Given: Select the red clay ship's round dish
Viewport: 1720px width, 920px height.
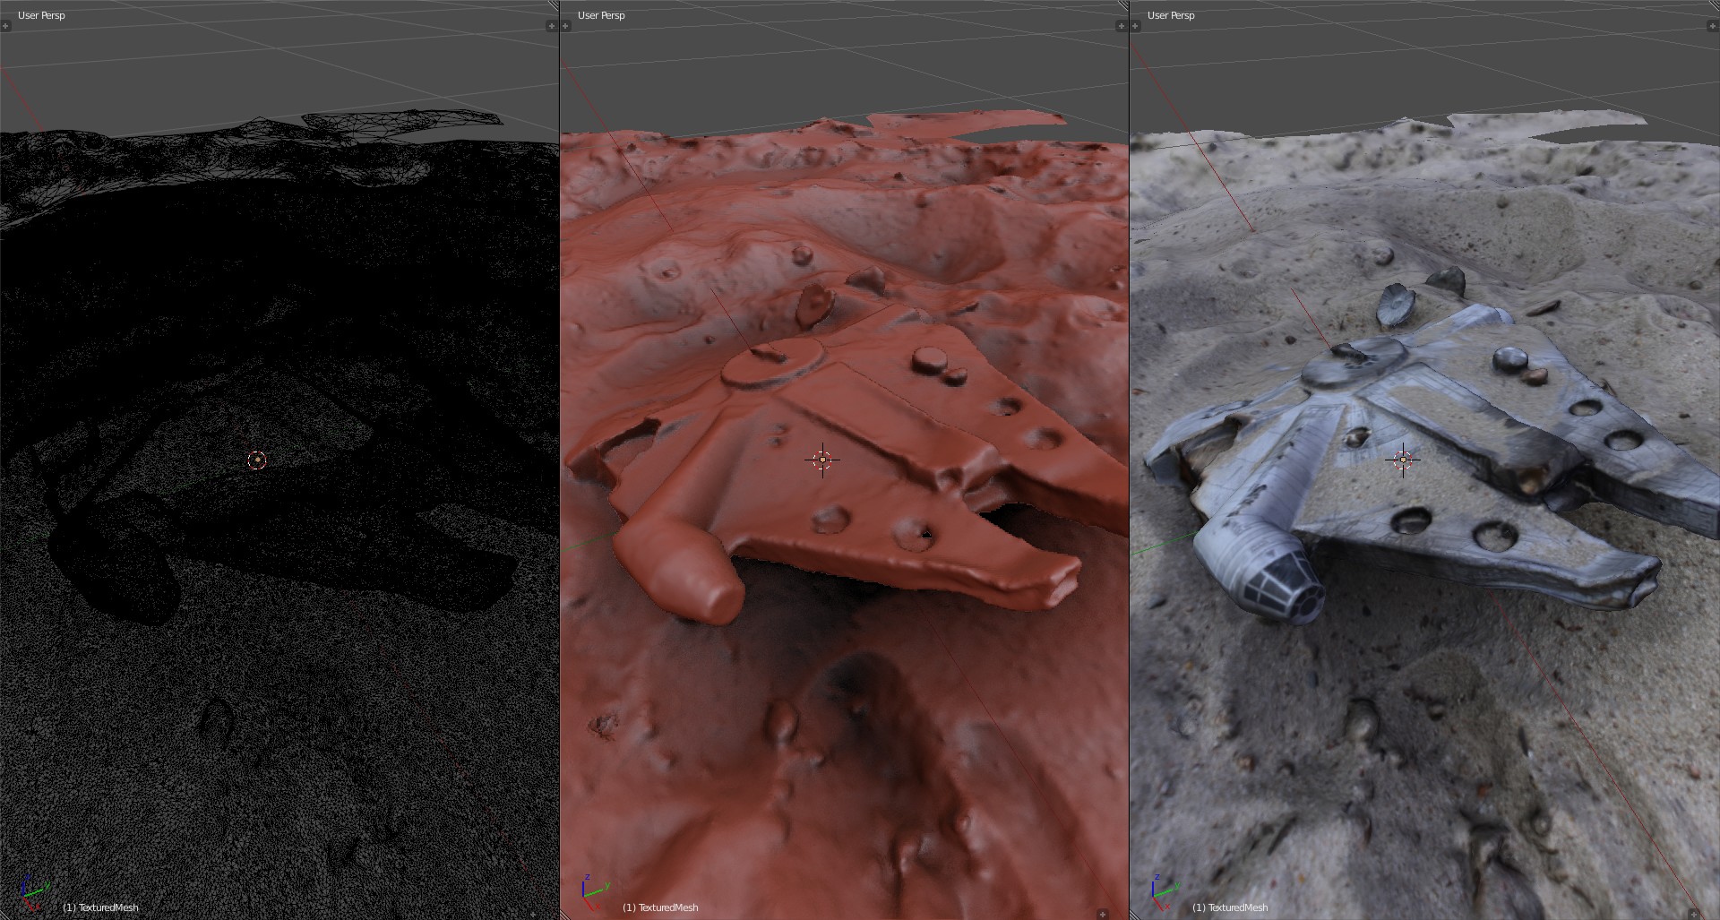Looking at the screenshot, I should (x=773, y=365).
